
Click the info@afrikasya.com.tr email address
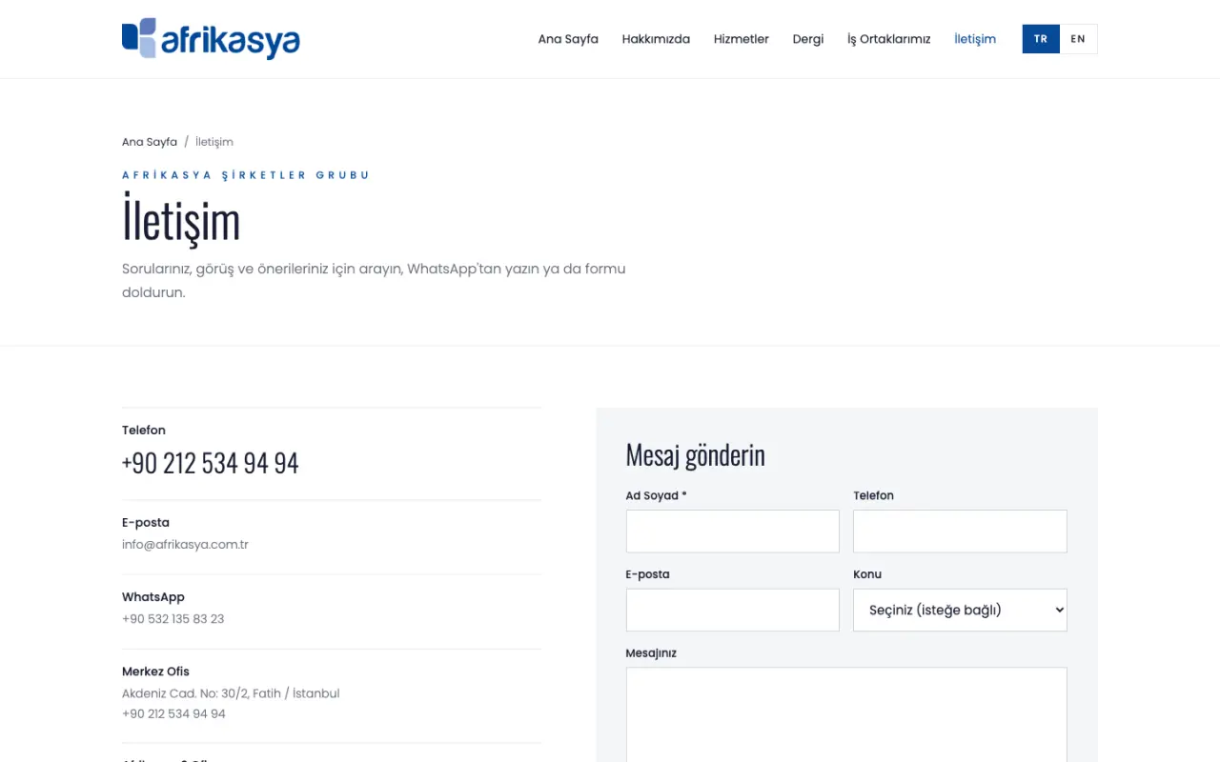tap(185, 545)
